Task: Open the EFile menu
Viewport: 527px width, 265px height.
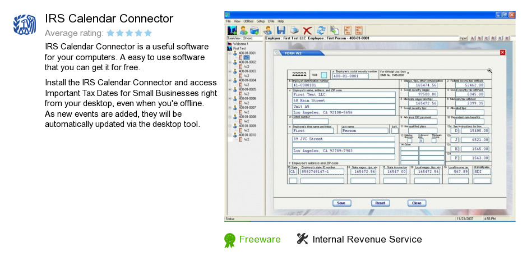Action: point(271,21)
